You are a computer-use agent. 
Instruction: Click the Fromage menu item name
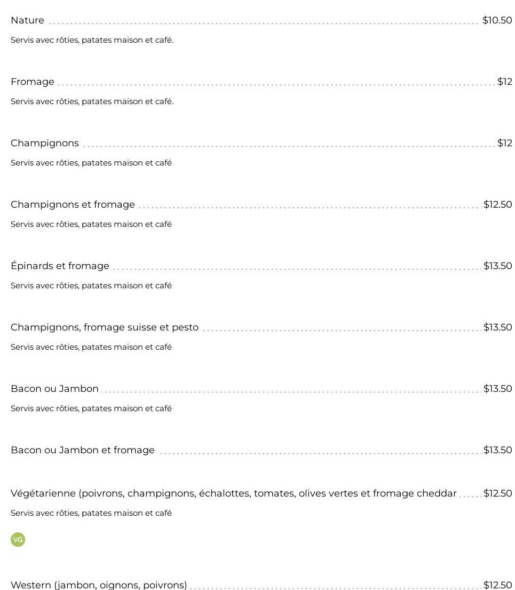coord(33,82)
